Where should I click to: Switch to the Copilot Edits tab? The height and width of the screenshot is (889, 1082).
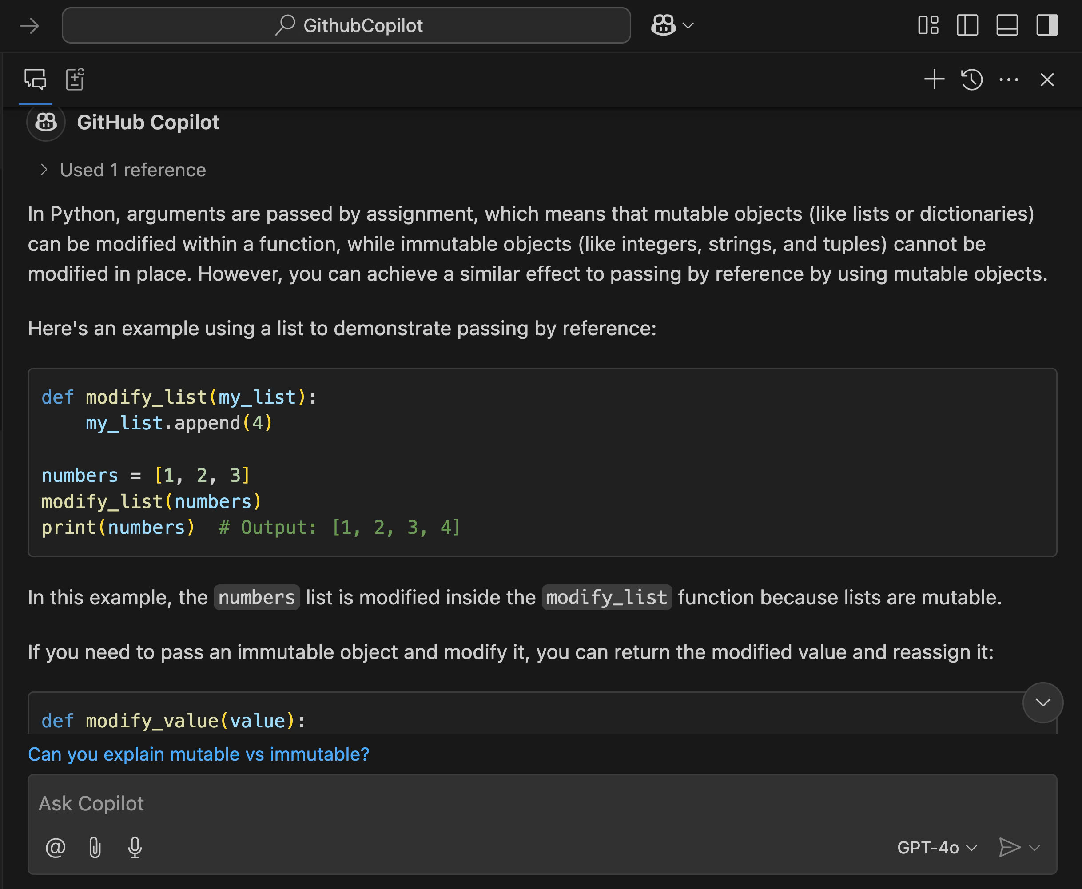(x=76, y=79)
